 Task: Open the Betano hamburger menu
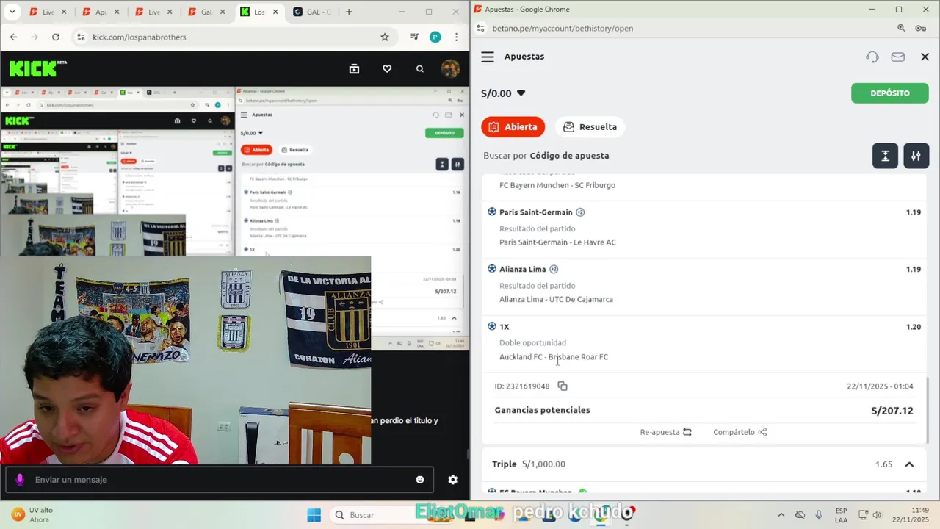point(488,57)
